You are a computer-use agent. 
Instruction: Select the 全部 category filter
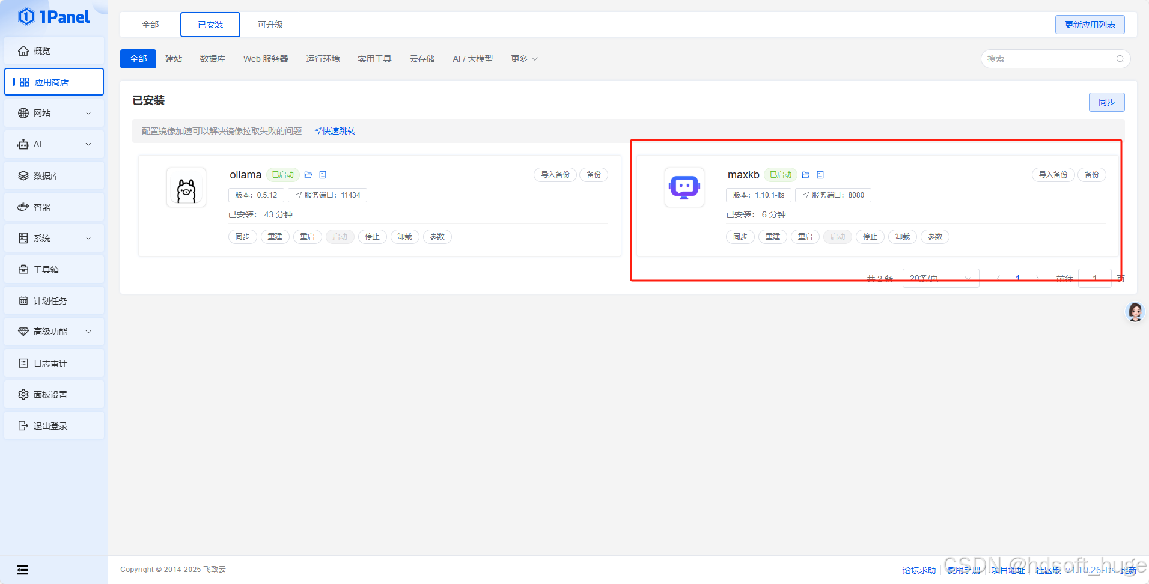coord(138,59)
